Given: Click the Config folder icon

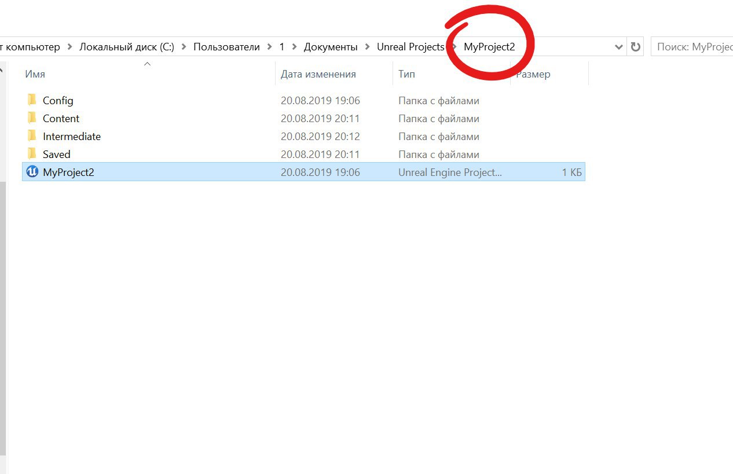Looking at the screenshot, I should pyautogui.click(x=32, y=100).
